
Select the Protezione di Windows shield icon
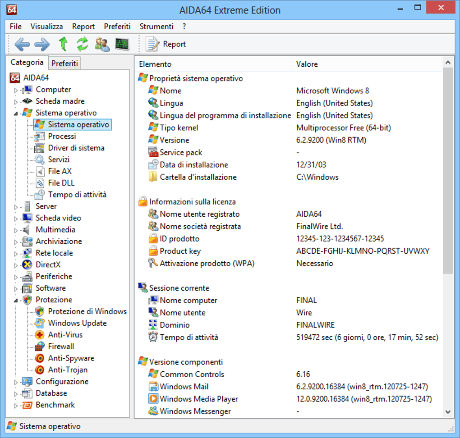(x=40, y=311)
